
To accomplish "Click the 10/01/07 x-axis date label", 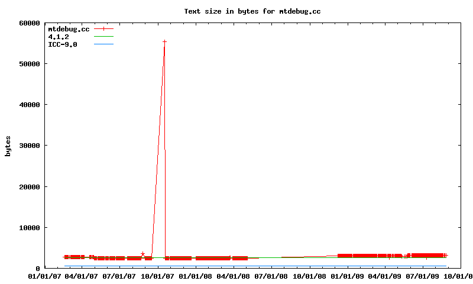I will click(x=158, y=276).
